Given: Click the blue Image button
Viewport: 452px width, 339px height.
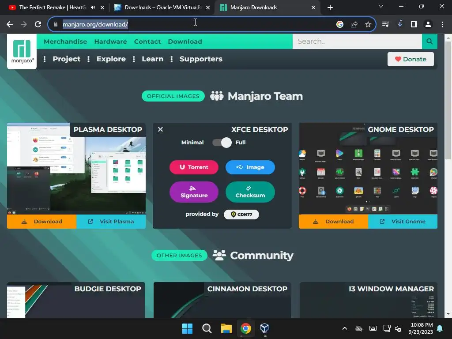Looking at the screenshot, I should pos(250,167).
